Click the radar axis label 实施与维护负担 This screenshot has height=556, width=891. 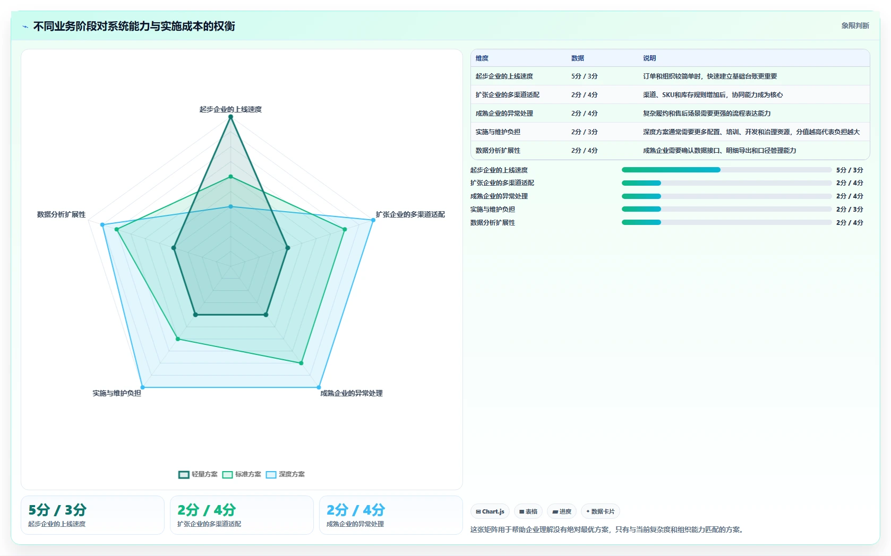coord(117,393)
